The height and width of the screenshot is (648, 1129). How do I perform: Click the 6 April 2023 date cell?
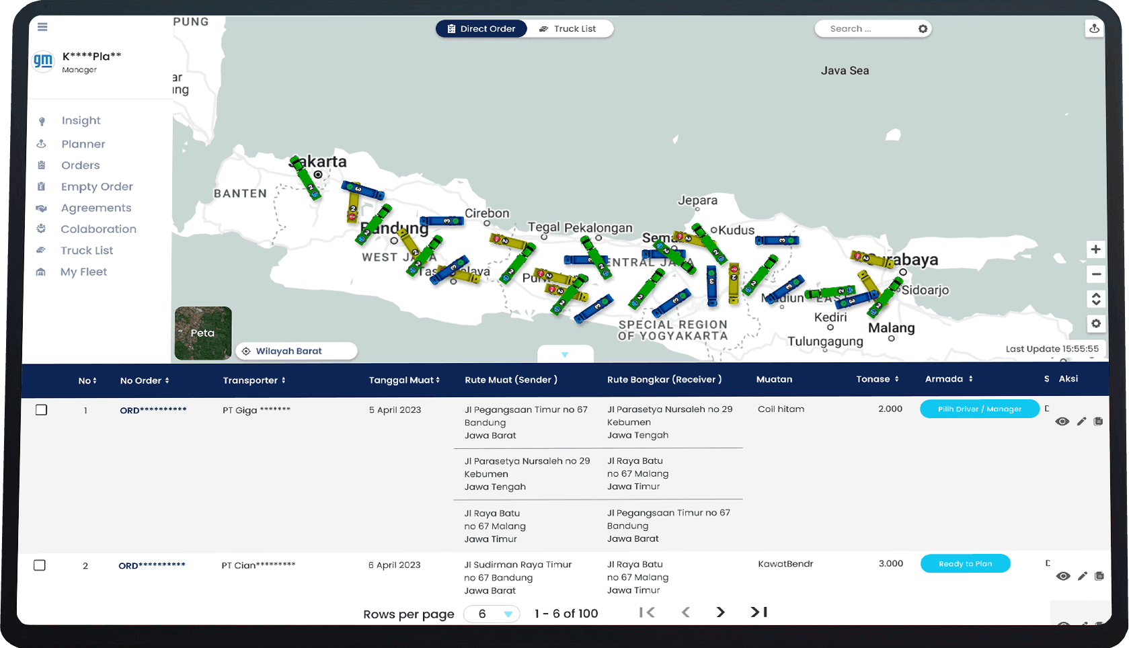click(394, 565)
